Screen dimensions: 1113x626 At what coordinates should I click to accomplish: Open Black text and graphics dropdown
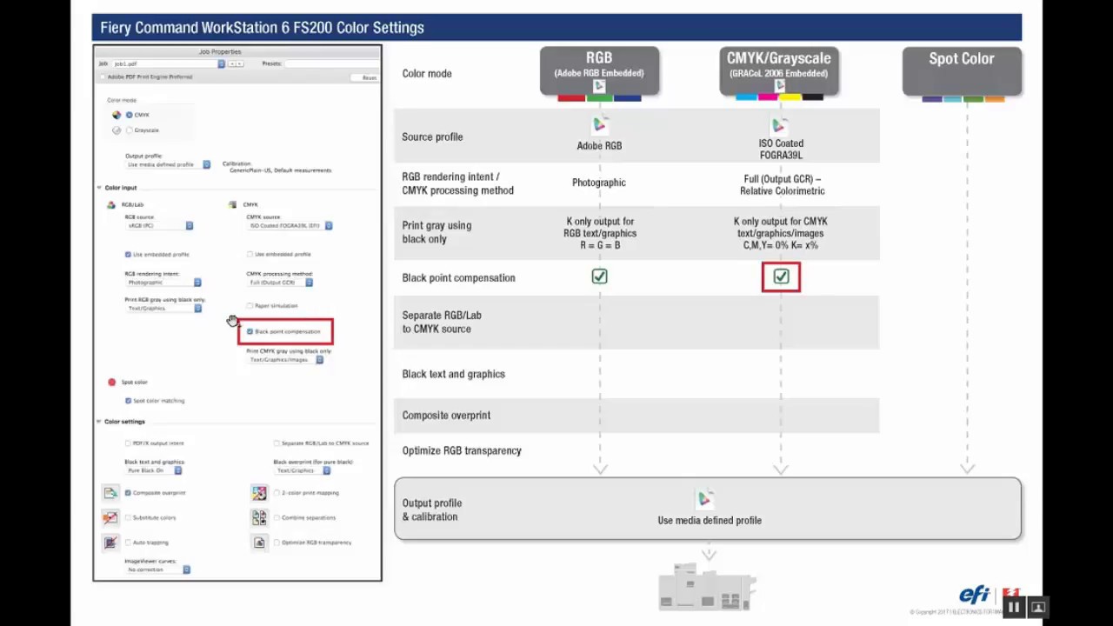click(x=154, y=470)
